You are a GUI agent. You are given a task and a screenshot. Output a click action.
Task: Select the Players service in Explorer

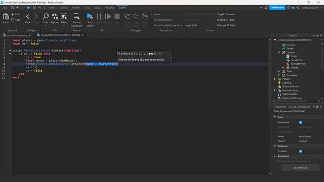pyautogui.click(x=286, y=79)
